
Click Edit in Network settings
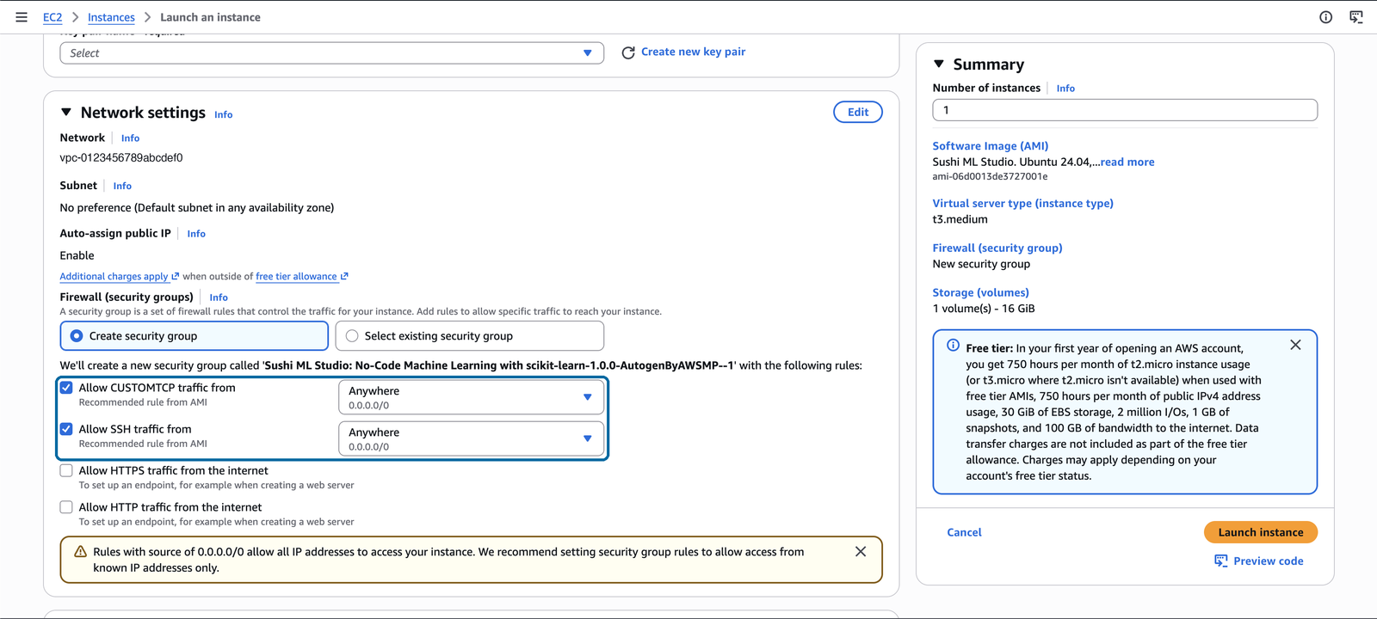click(x=858, y=112)
